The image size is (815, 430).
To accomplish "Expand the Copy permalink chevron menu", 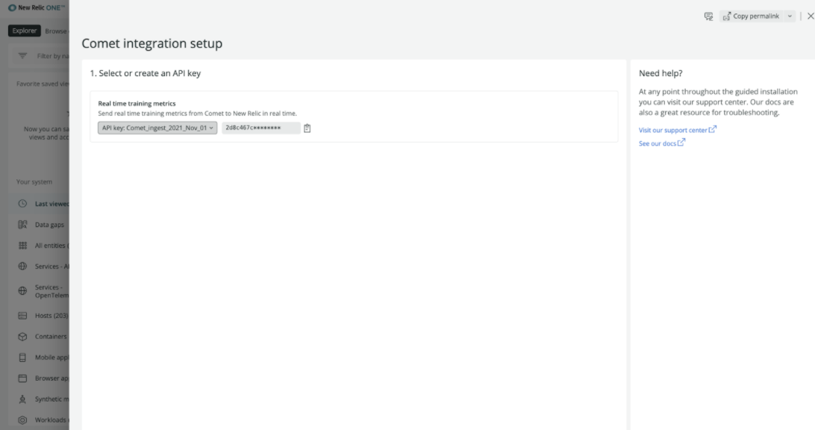I will click(790, 16).
